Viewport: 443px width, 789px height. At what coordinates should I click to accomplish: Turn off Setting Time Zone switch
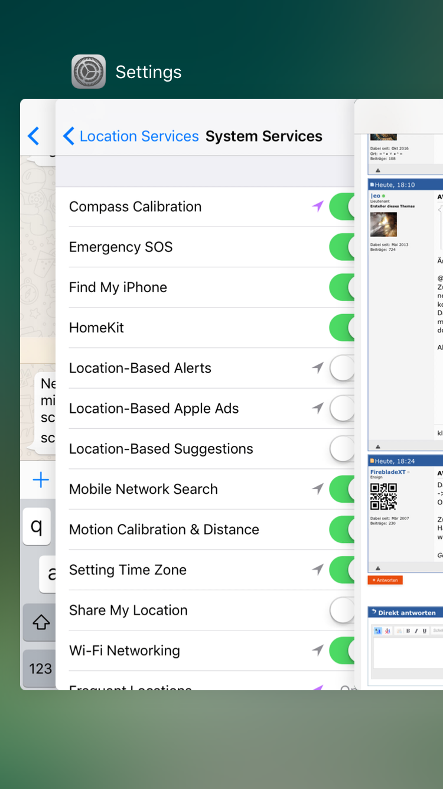click(342, 570)
